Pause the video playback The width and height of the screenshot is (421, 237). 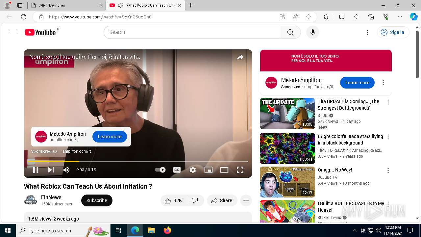[36, 170]
